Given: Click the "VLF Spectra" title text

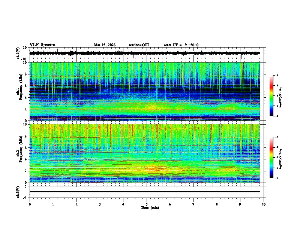Looking at the screenshot, I should pyautogui.click(x=42, y=45).
